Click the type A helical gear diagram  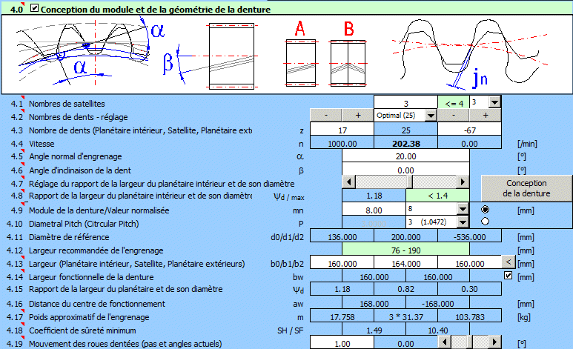pyautogui.click(x=300, y=55)
